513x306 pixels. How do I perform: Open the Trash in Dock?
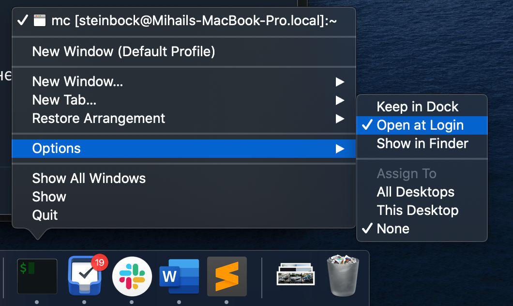click(343, 275)
